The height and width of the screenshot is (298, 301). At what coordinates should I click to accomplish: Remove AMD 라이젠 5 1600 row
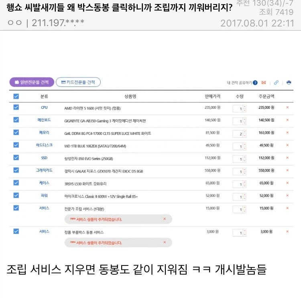click(x=287, y=107)
